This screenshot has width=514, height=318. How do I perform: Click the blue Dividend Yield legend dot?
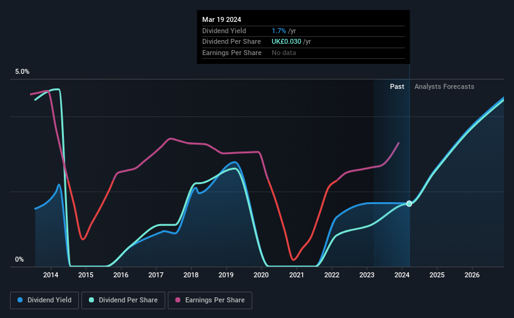pos(20,300)
